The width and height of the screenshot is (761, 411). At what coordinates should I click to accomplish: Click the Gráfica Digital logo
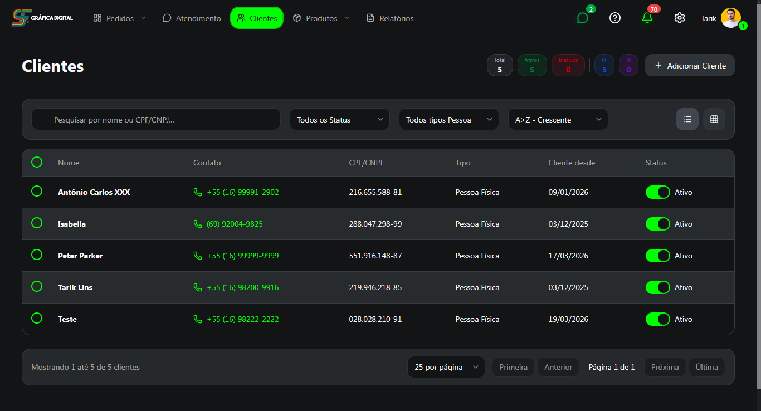(42, 18)
